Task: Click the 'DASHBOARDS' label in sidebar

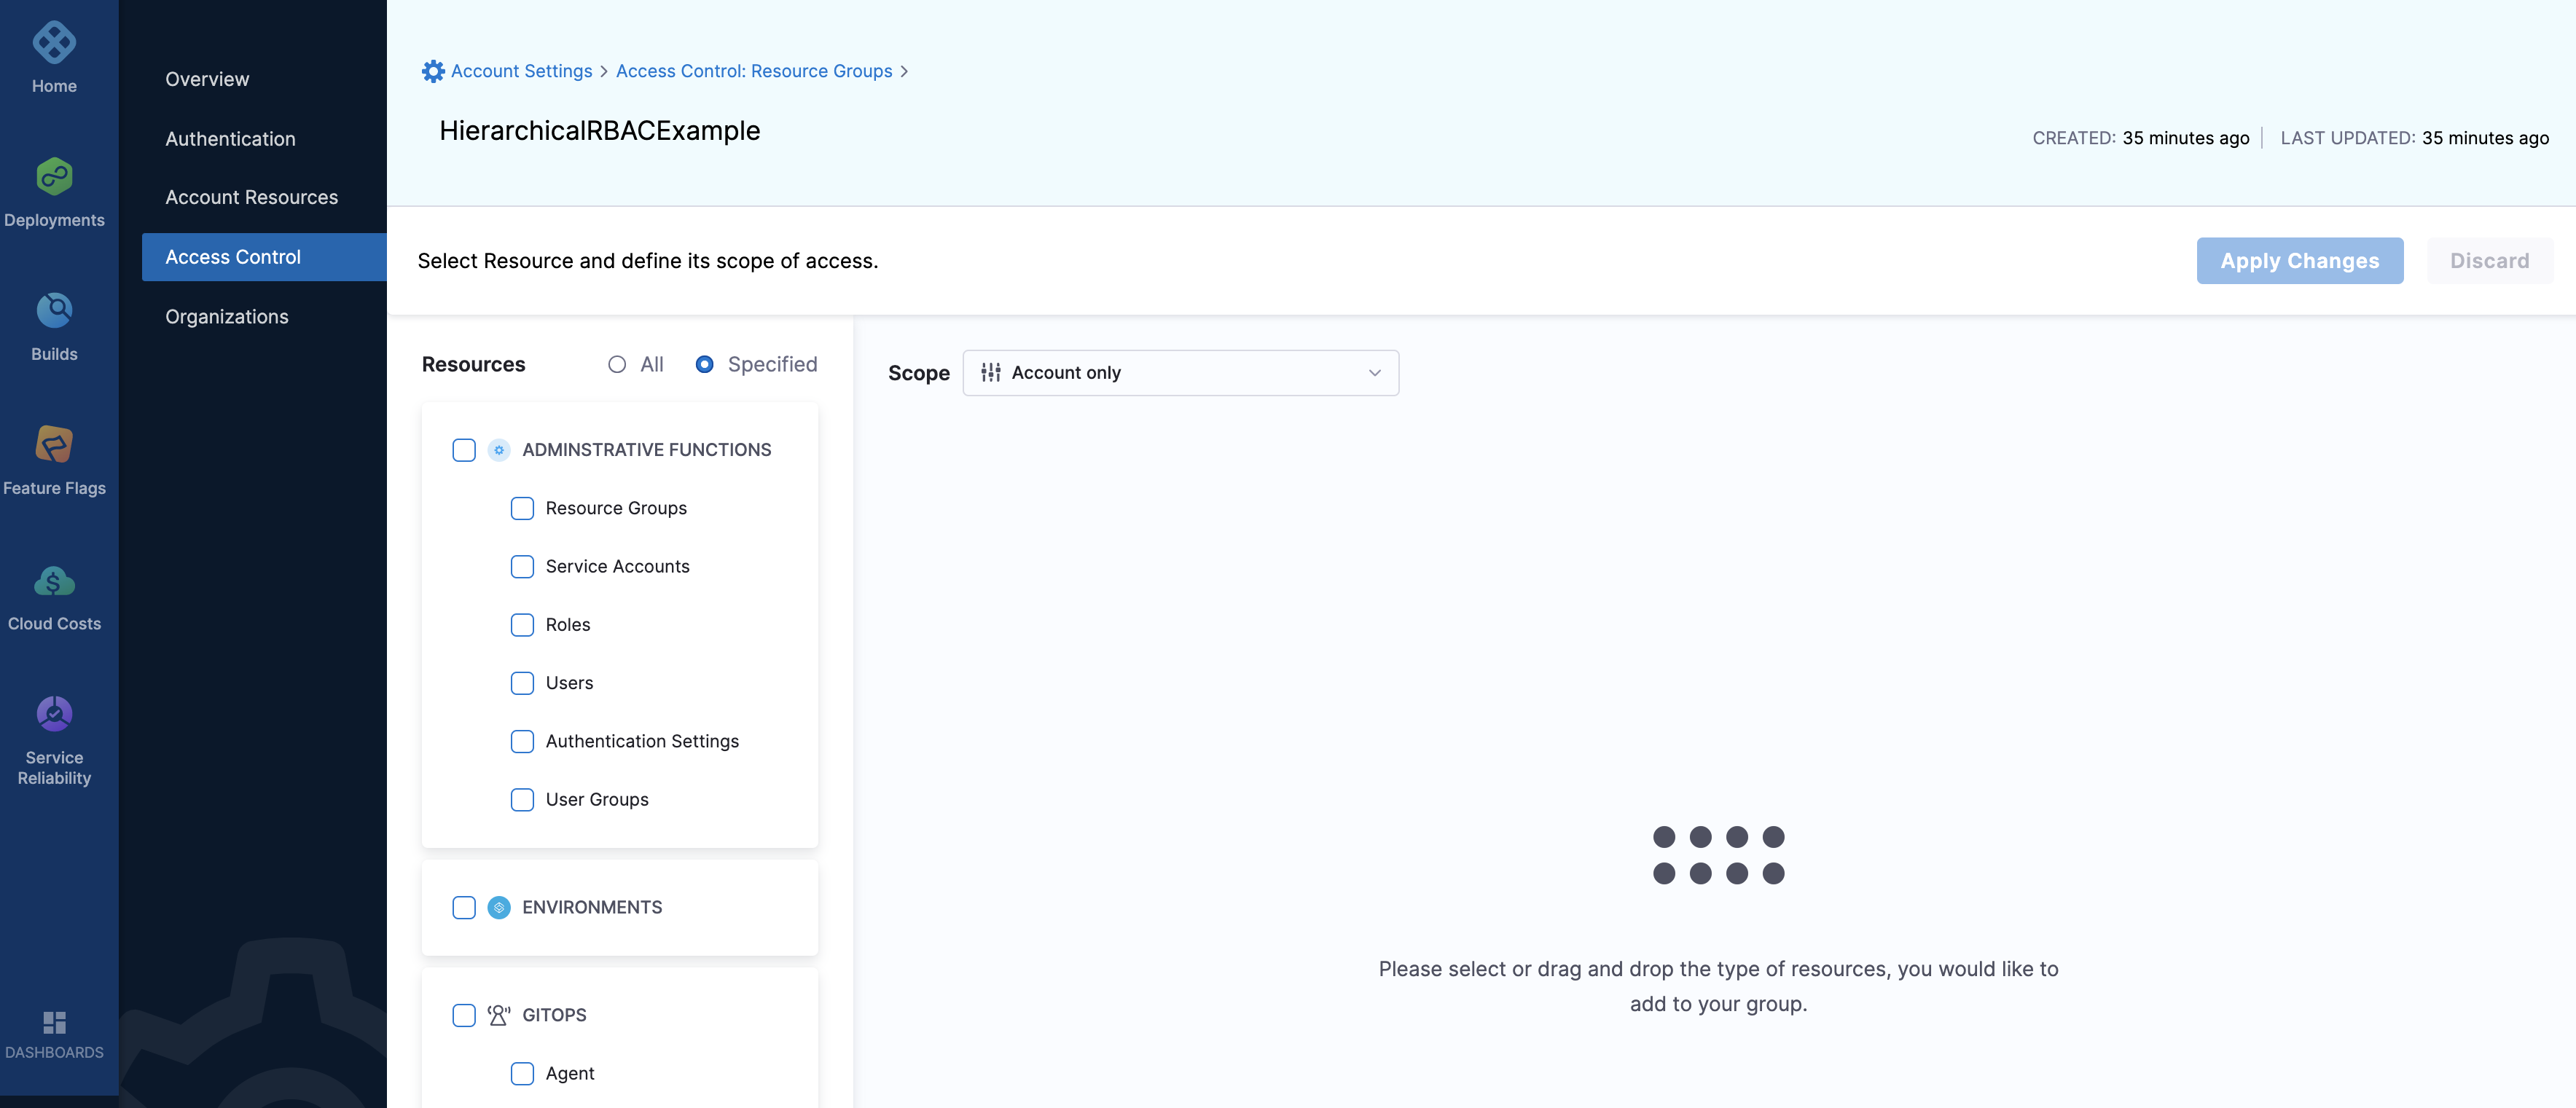Action: coord(54,1053)
